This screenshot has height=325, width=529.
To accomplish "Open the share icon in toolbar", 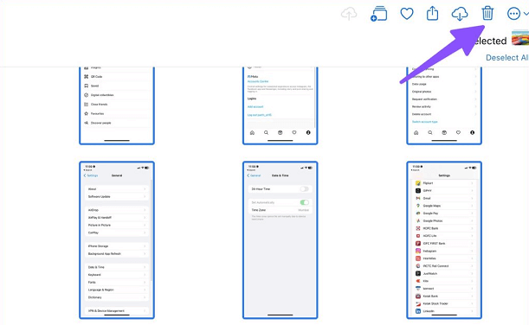I will tap(432, 14).
